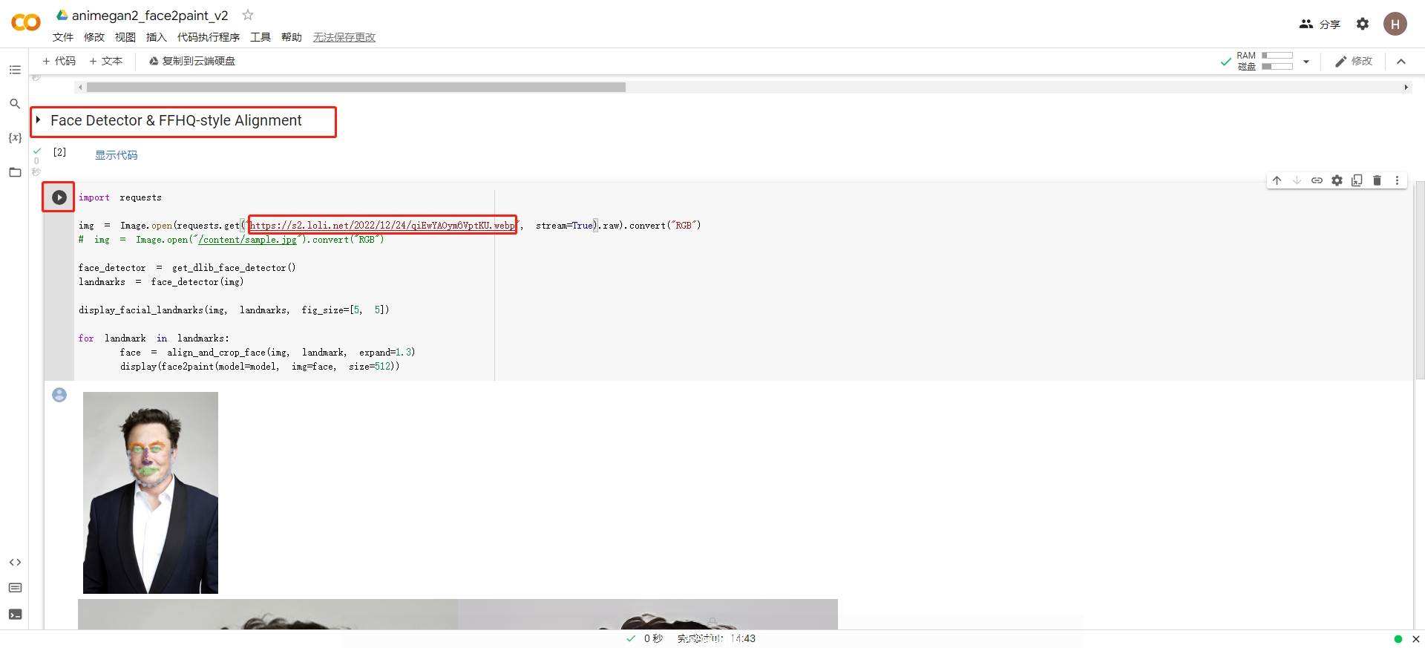The image size is (1425, 648).
Task: Move cell up with arrow icon
Action: (x=1277, y=180)
